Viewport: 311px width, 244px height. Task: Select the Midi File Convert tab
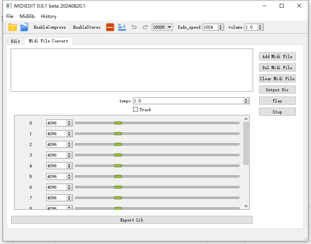pos(48,41)
